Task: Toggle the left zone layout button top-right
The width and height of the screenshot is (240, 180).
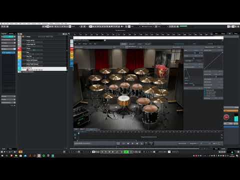Action: (x=228, y=26)
